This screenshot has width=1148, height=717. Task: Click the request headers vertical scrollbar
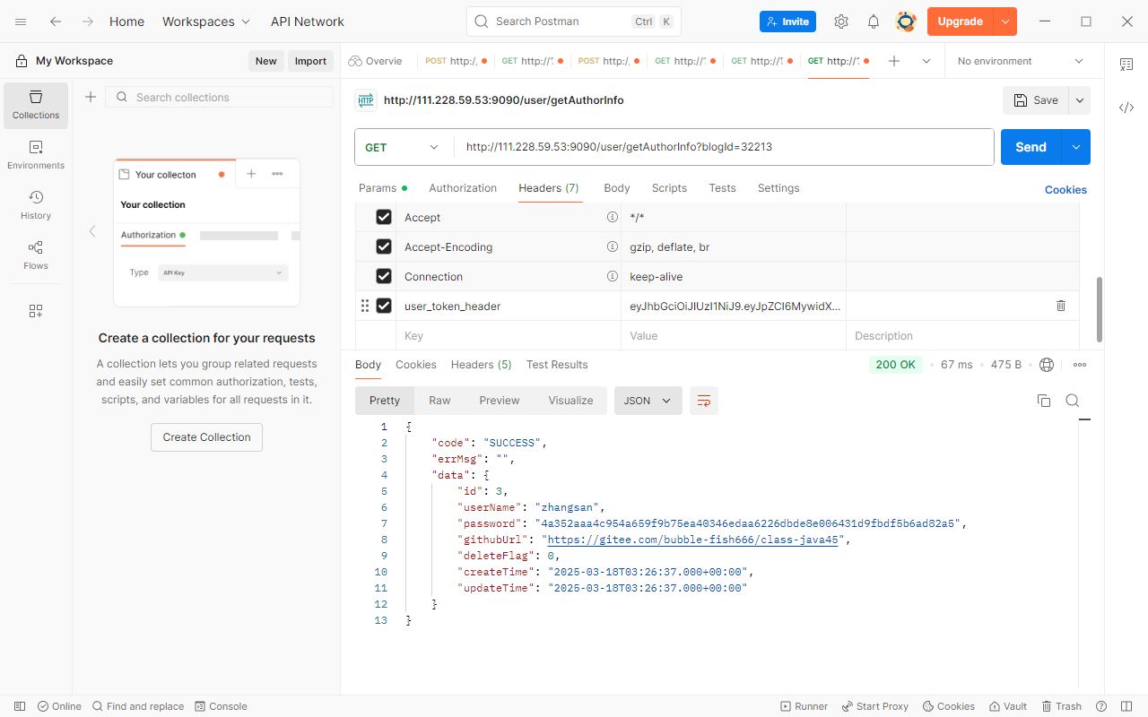point(1100,308)
